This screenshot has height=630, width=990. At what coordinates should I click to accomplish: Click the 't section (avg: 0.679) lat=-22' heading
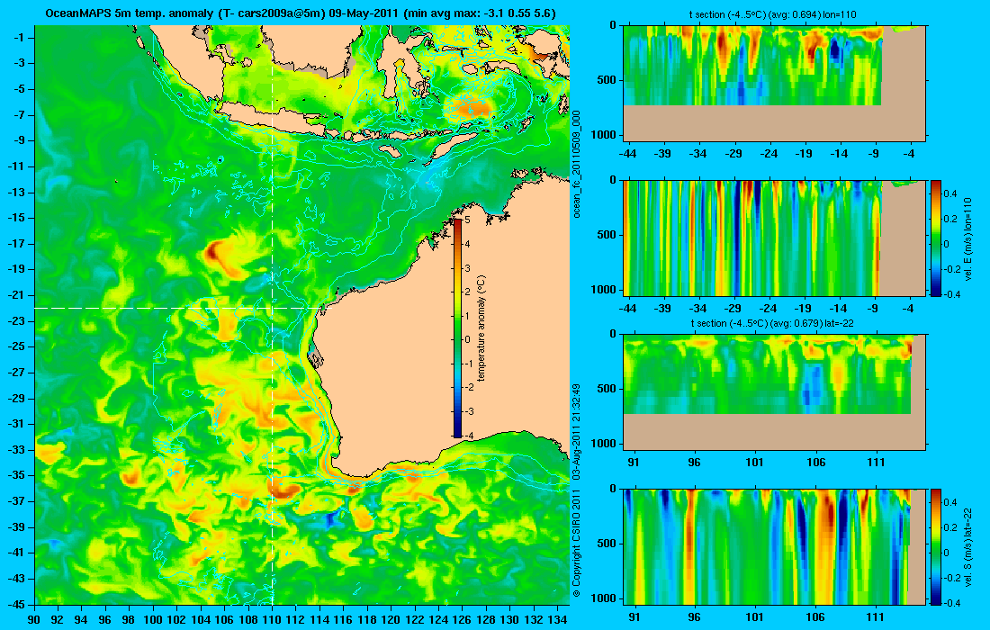coord(773,323)
